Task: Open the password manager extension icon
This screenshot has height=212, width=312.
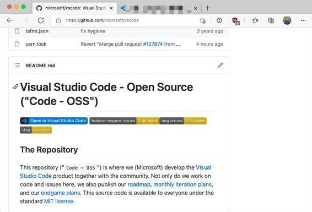Action: 219,20
